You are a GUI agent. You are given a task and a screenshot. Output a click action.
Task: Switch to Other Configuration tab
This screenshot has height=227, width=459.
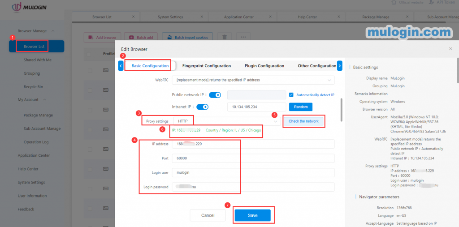tap(317, 66)
